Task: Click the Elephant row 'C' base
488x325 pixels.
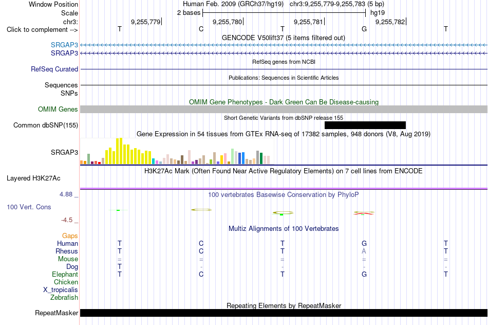Action: 201,274
